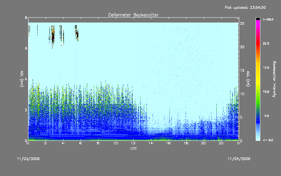
Task: Click the magenta section of the colorbar
Action: pyautogui.click(x=258, y=23)
